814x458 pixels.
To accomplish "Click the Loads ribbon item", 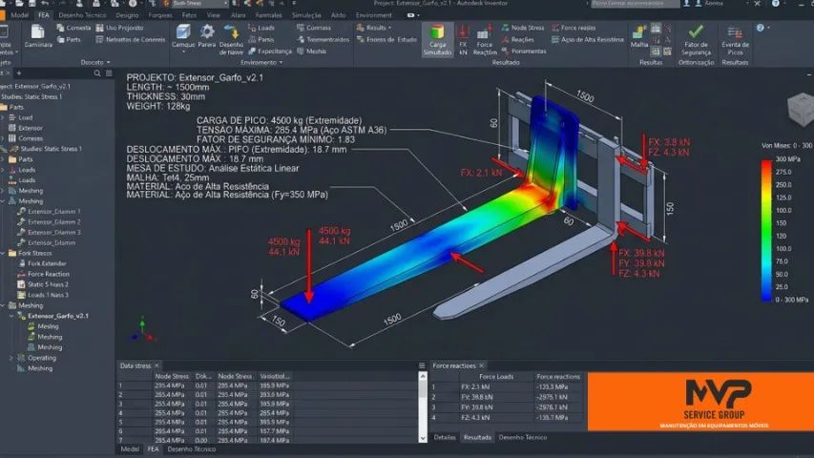I will (x=261, y=28).
